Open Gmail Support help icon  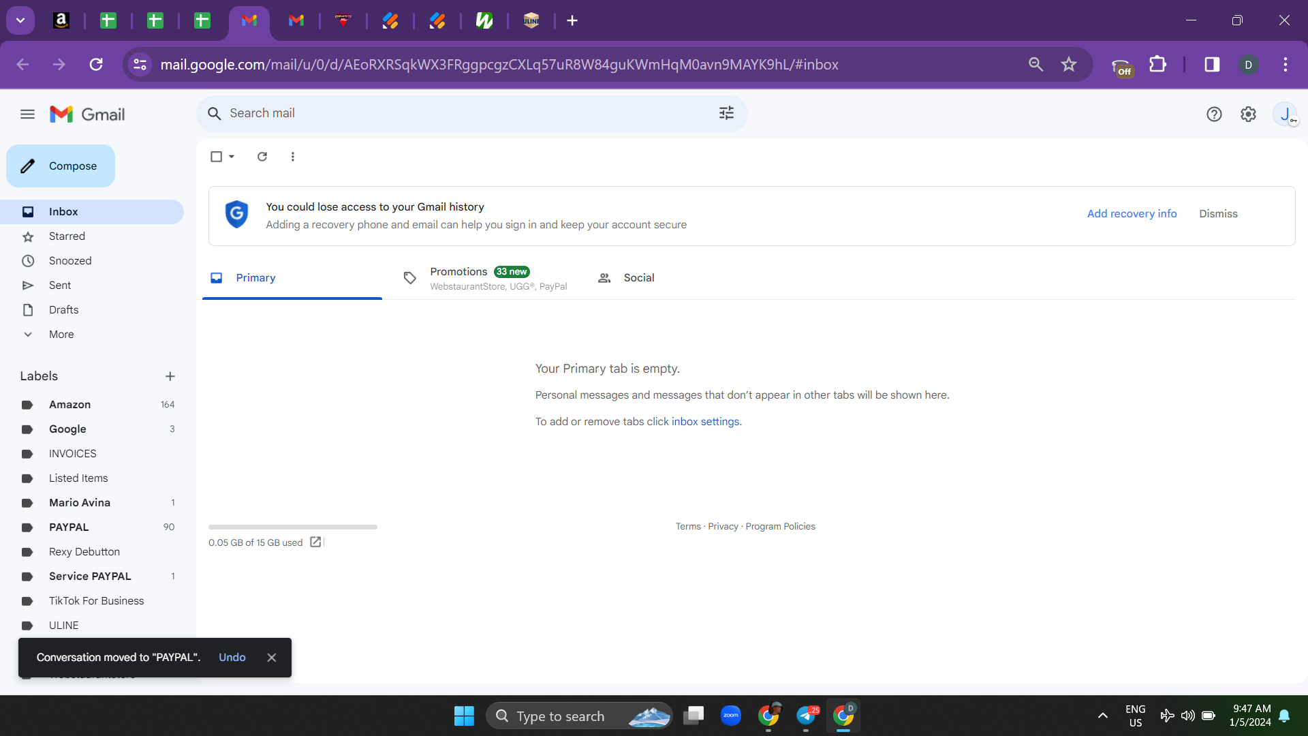click(1214, 114)
